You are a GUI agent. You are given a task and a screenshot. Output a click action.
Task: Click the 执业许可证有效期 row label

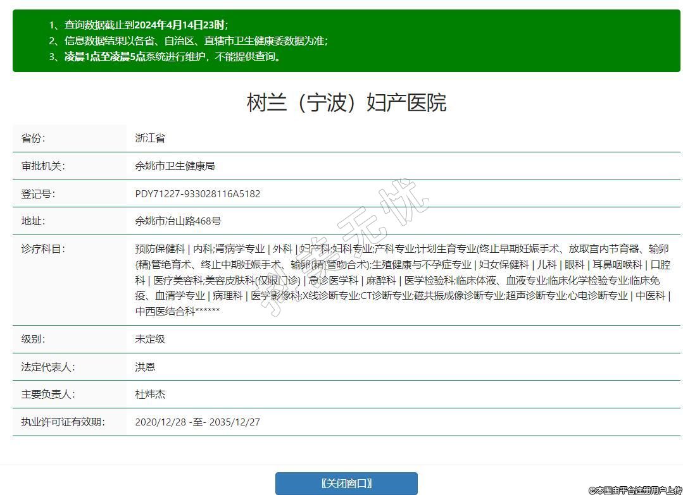pos(63,422)
